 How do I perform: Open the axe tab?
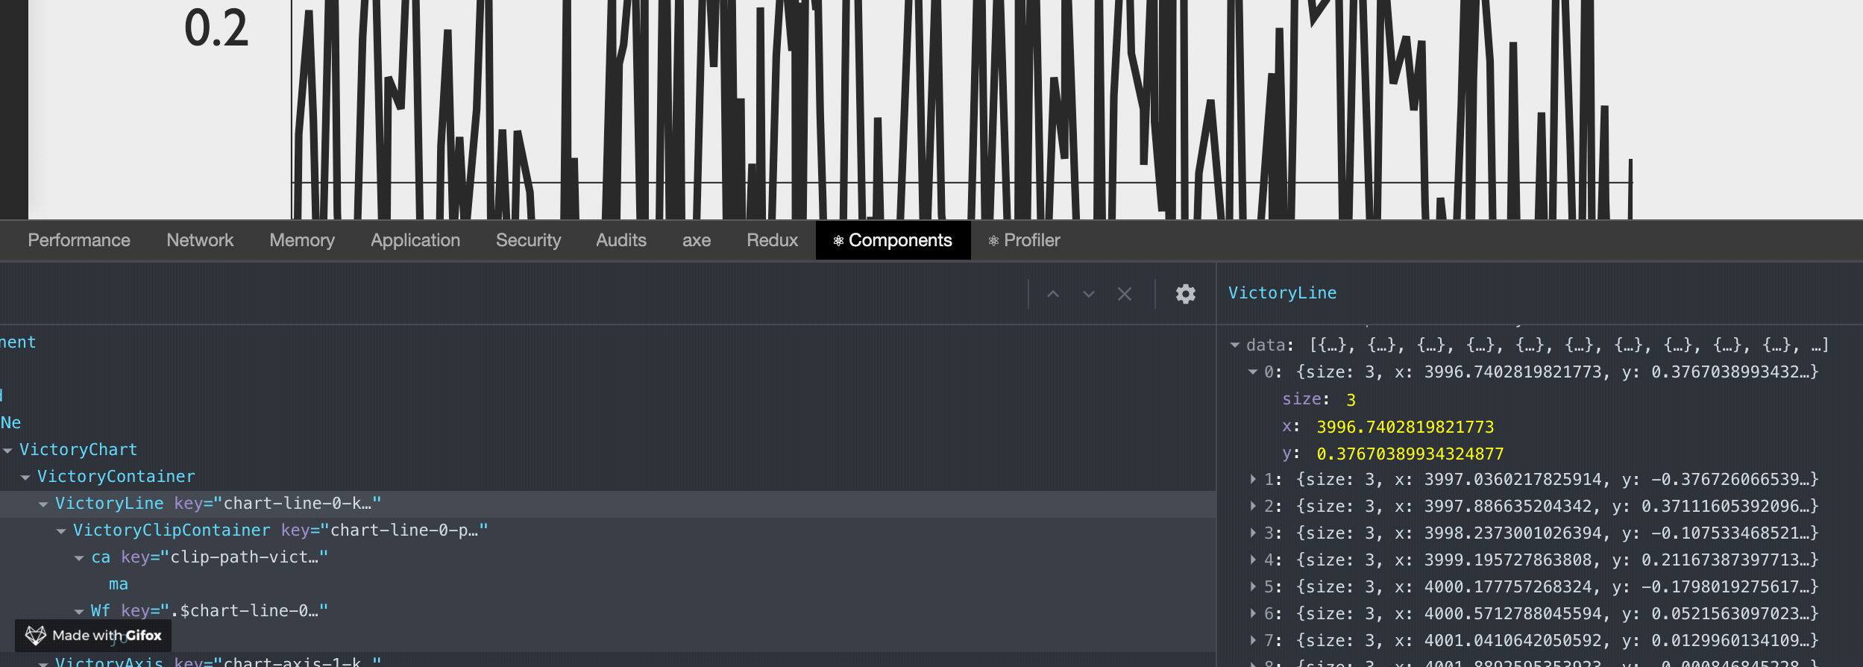coord(697,240)
